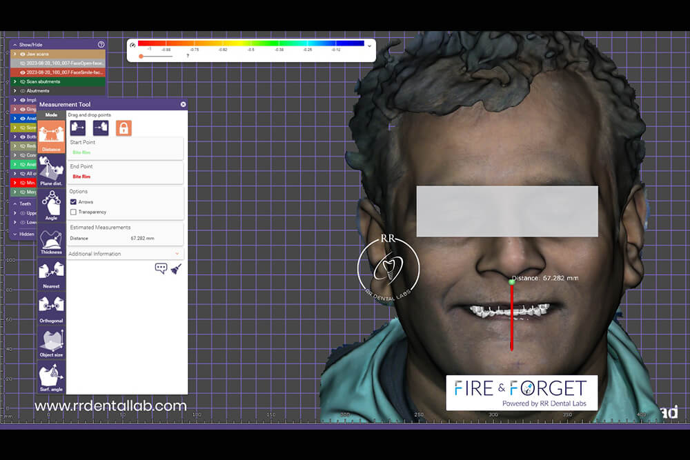Switch to Plane distance mode
690x460 pixels.
click(51, 171)
